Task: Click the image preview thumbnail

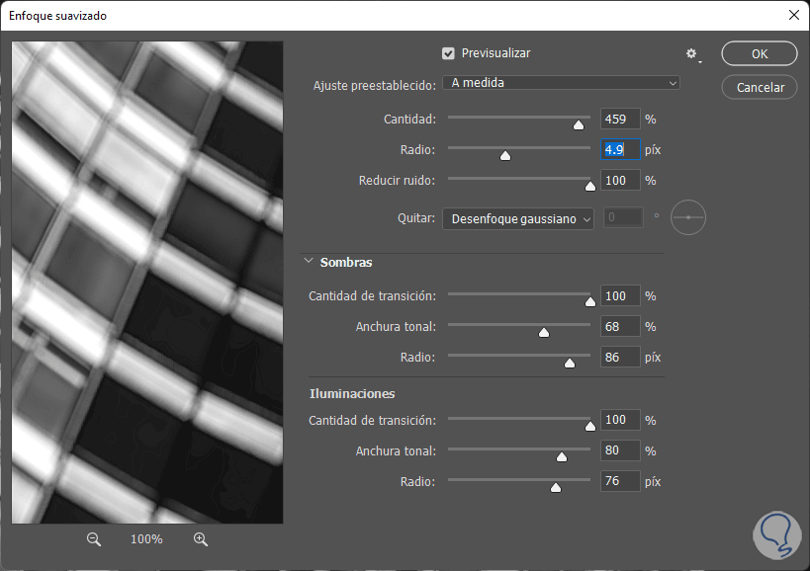Action: 147,283
